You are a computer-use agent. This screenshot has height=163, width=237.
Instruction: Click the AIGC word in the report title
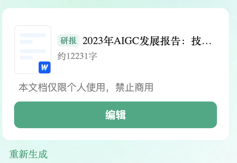click(x=126, y=41)
